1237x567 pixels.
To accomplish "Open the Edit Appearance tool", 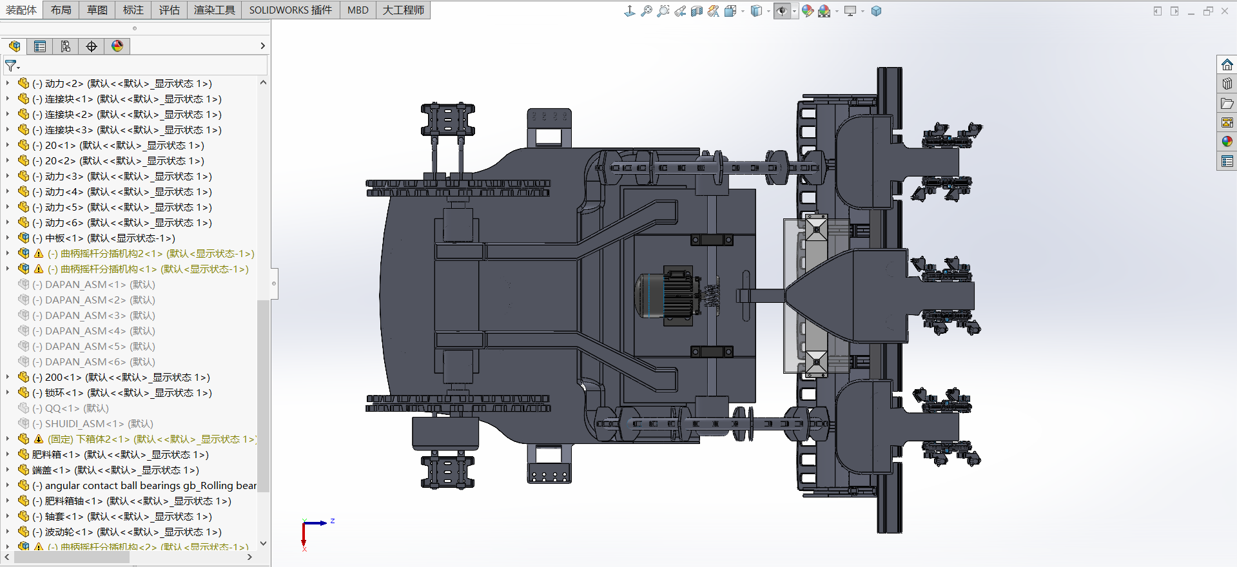I will (x=808, y=11).
